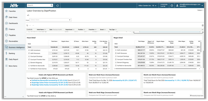Image resolution: width=208 pixels, height=101 pixels.
Task: Open Daily Report building icon
Action: 6,59
